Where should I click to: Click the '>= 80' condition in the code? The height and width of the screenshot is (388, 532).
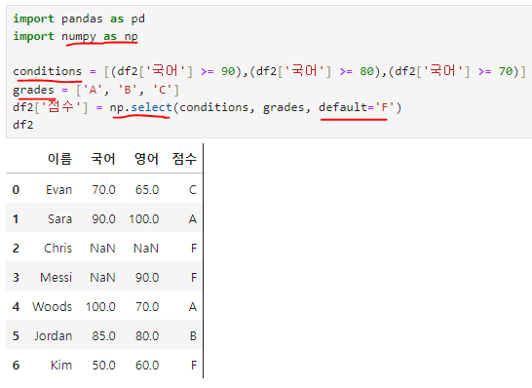tap(357, 71)
